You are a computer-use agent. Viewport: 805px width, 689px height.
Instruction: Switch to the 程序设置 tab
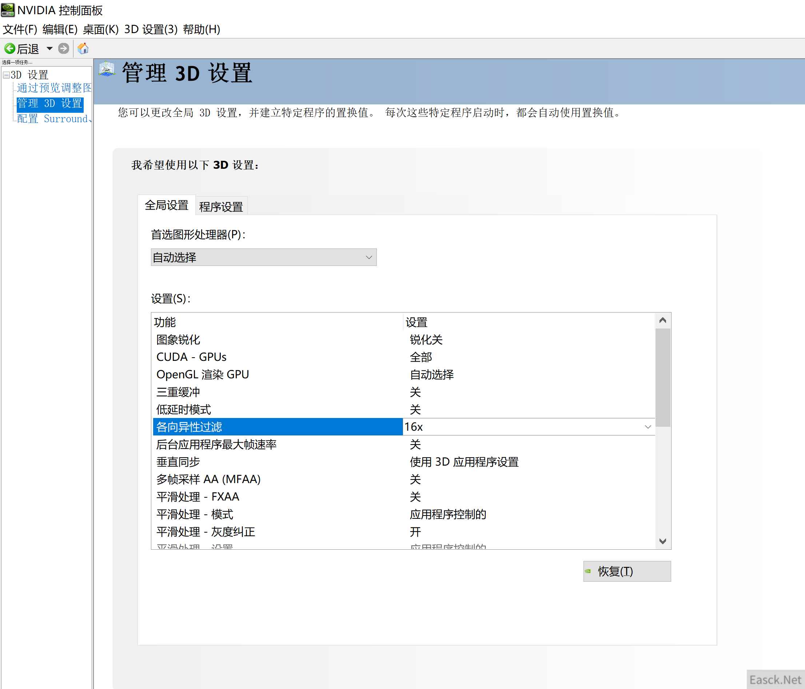221,206
